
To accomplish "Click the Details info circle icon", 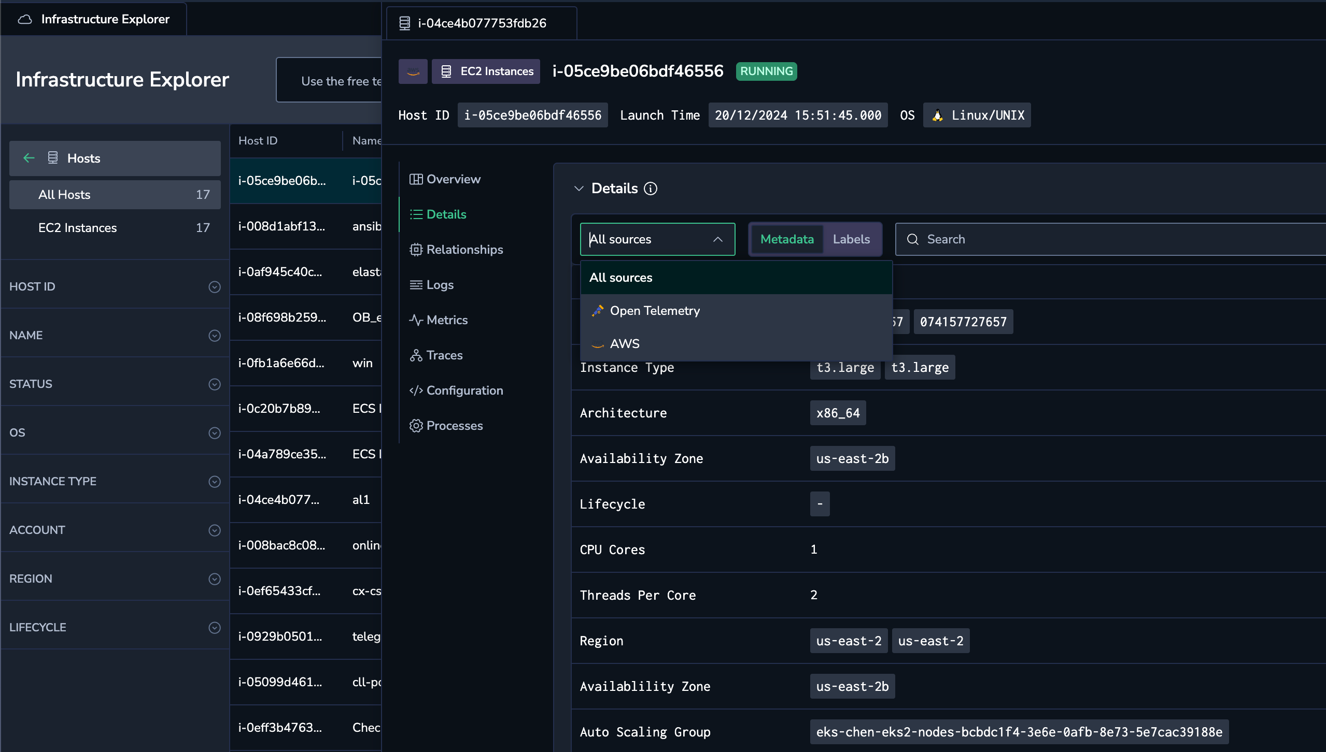I will [651, 189].
